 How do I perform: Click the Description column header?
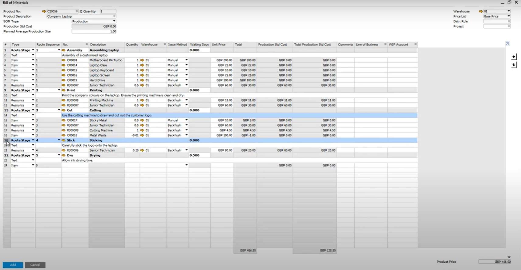(x=106, y=44)
